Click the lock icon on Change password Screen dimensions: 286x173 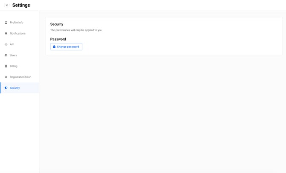54,47
